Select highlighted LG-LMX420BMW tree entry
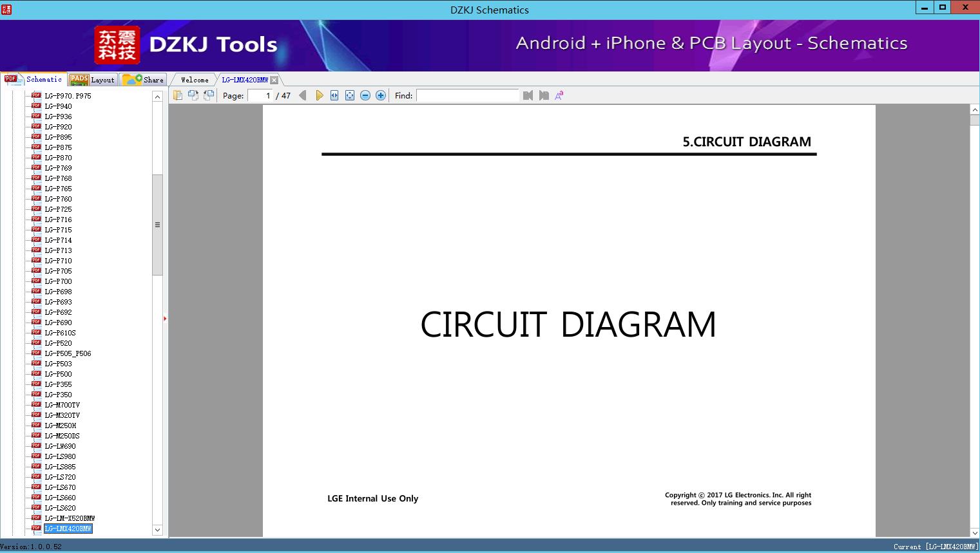This screenshot has height=553, width=980. coord(68,529)
